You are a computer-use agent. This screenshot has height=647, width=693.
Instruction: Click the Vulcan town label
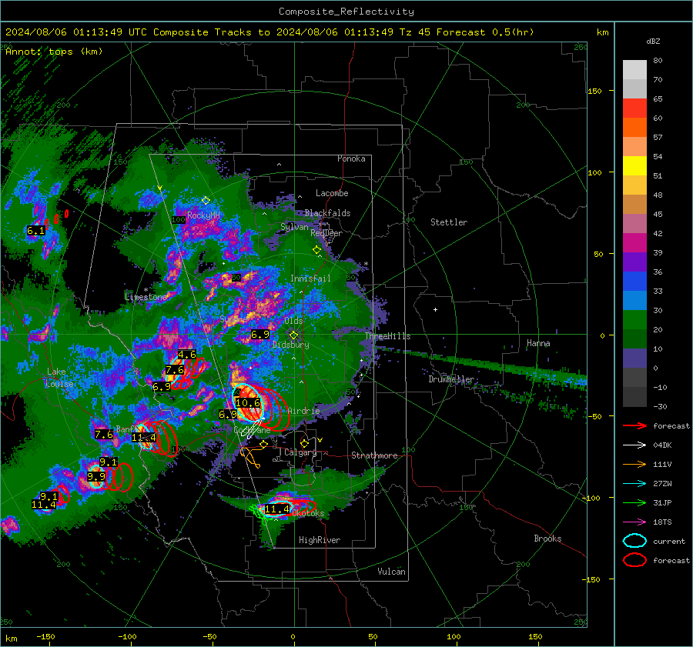[391, 572]
